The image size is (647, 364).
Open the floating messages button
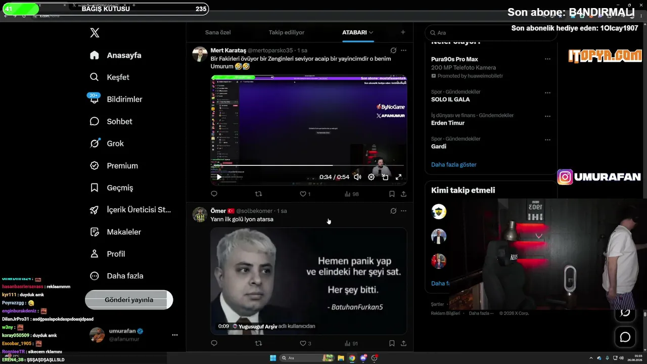625,337
